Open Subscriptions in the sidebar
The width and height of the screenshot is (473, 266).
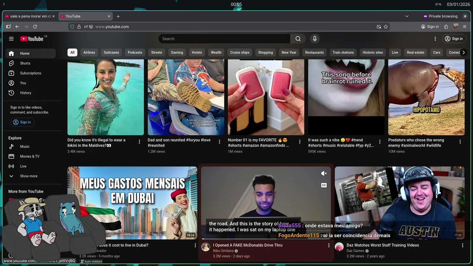coord(31,73)
